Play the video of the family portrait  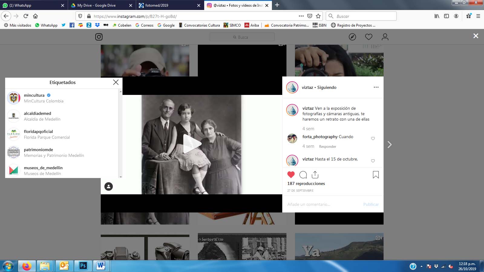[x=191, y=144]
